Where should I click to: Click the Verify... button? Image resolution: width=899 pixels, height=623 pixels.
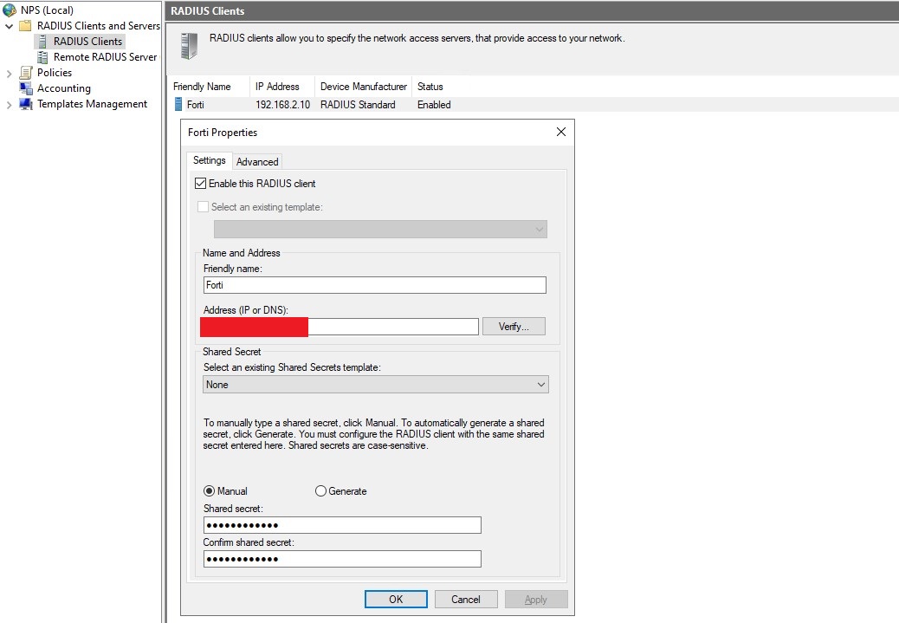coord(514,327)
